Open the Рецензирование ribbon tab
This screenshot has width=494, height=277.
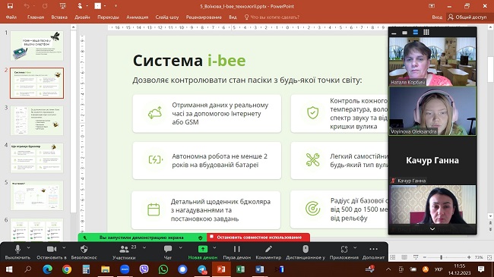[x=204, y=17]
